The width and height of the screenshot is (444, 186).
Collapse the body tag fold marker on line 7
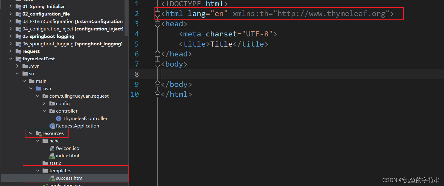pyautogui.click(x=157, y=64)
